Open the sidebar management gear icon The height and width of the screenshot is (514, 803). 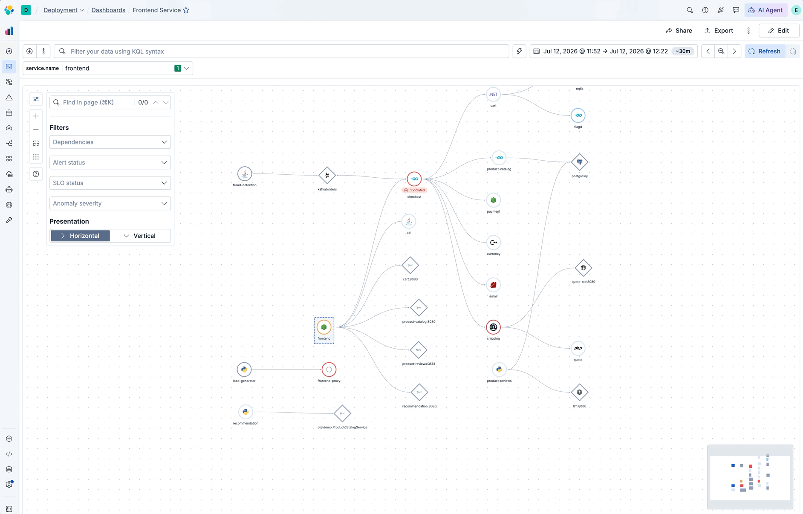tap(9, 485)
